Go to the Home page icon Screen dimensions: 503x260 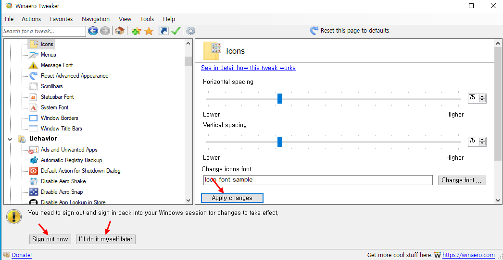click(x=119, y=31)
